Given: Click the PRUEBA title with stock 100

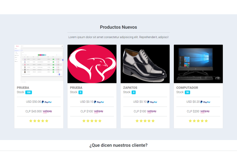Looking at the screenshot, I should 23,88.
